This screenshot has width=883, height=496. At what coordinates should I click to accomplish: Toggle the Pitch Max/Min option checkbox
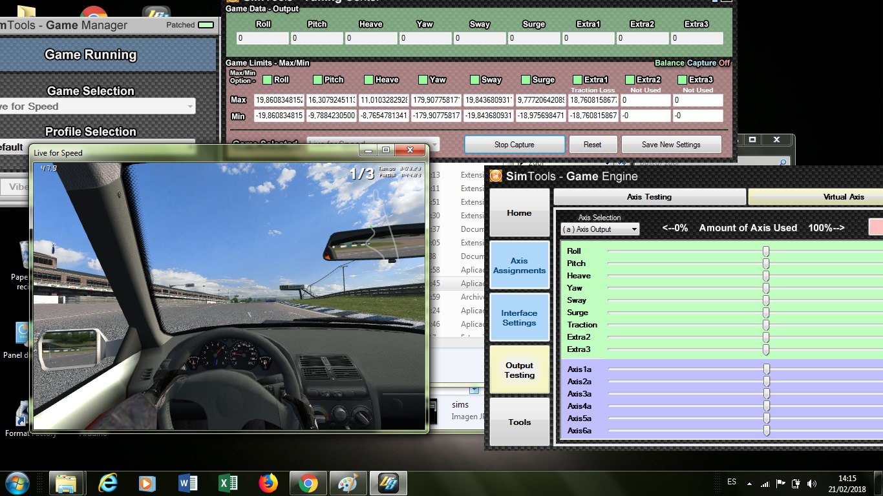pyautogui.click(x=317, y=79)
